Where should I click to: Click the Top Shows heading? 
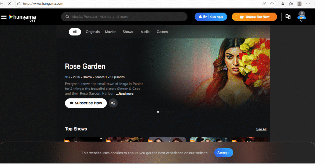[76, 129]
